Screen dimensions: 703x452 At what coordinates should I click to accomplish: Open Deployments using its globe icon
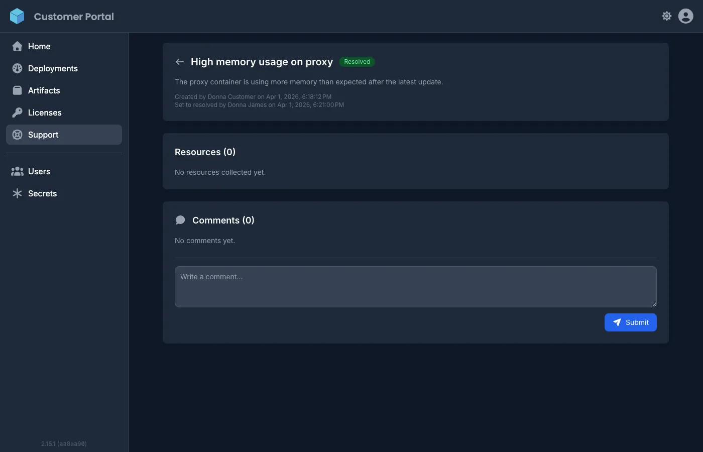(17, 68)
